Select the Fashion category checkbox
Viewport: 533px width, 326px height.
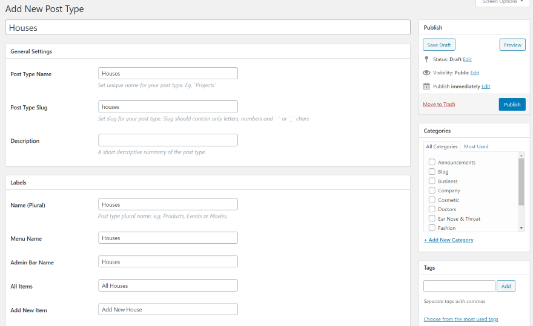click(x=432, y=227)
